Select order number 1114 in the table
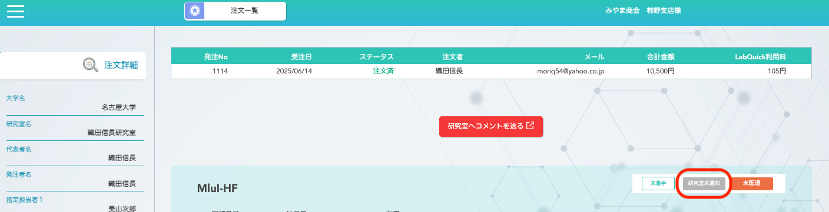Viewport: 829px width, 212px height. point(220,71)
